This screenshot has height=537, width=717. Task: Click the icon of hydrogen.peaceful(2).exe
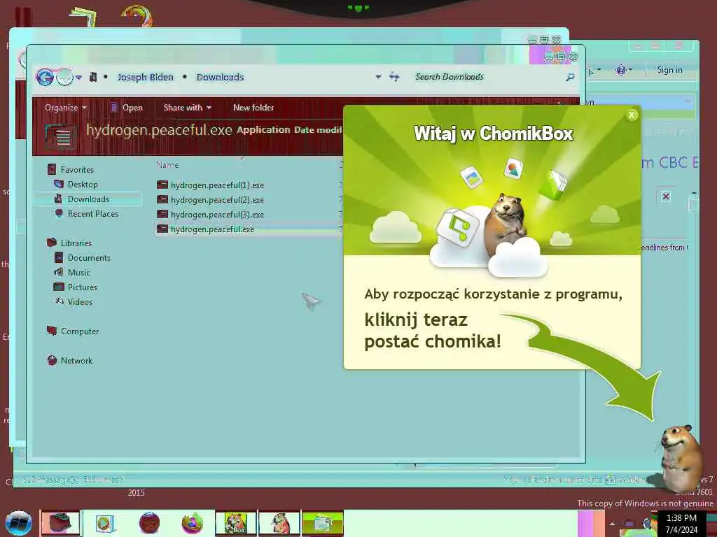(x=162, y=199)
